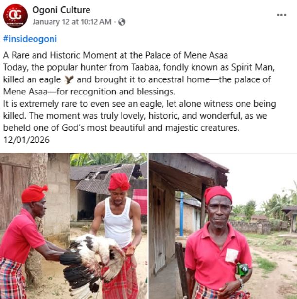Click the white shirt pocket in right photo

[x=232, y=255]
